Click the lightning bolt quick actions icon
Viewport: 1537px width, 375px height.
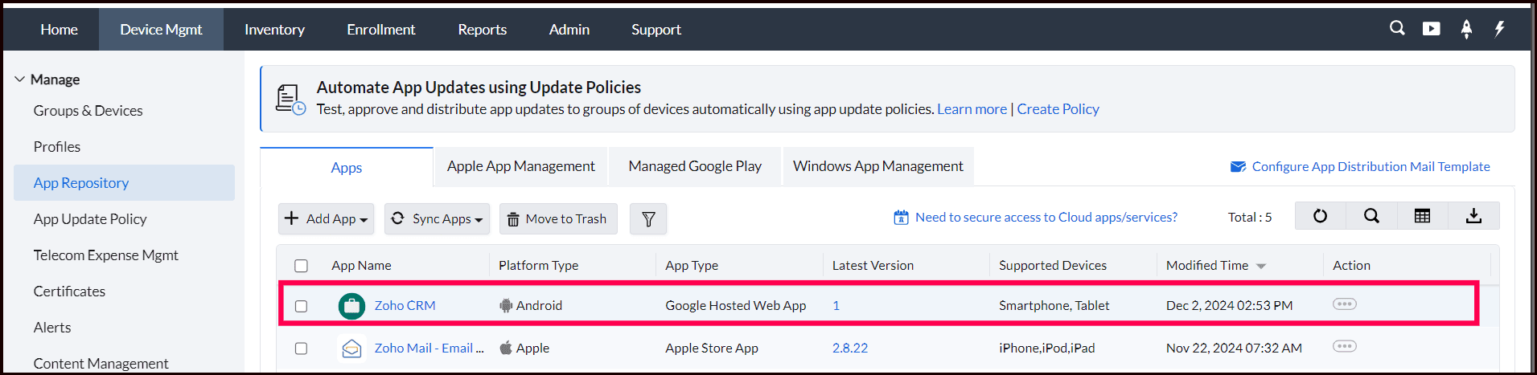click(1499, 29)
